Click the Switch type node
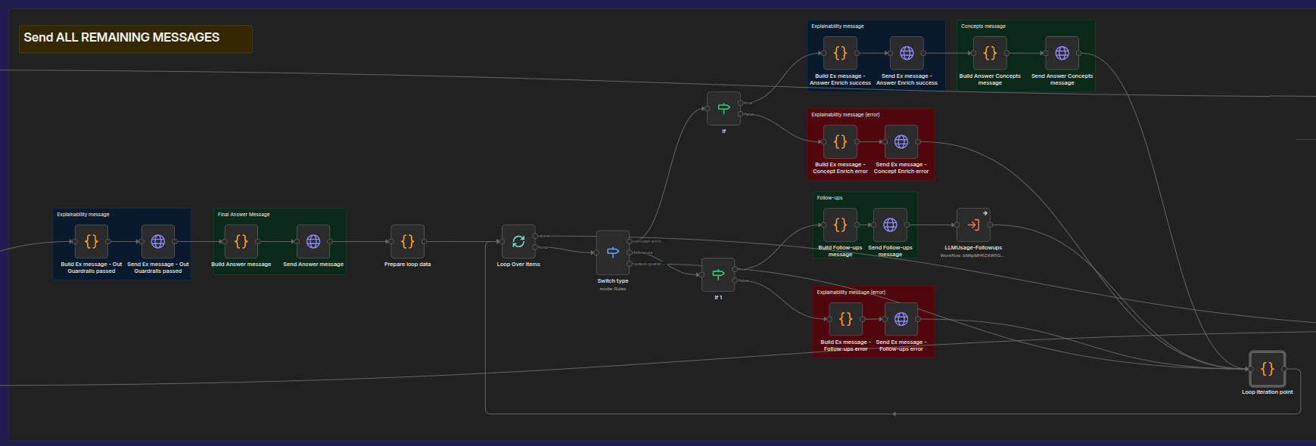 pyautogui.click(x=613, y=252)
